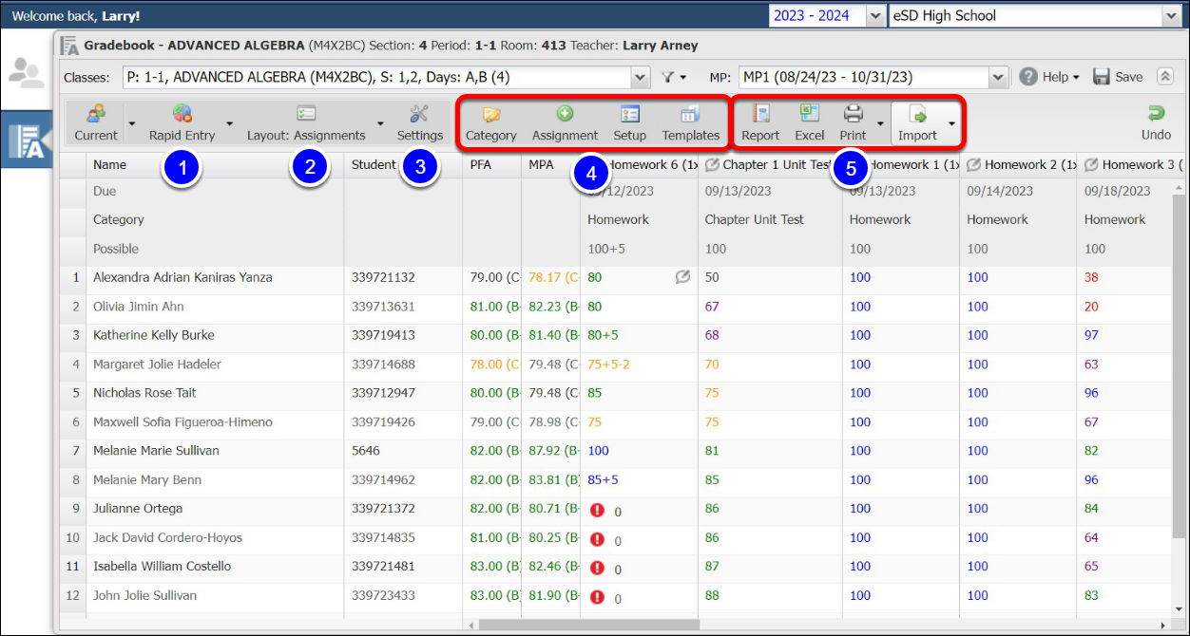1190x636 pixels.
Task: Click the MPA column header
Action: click(x=550, y=164)
